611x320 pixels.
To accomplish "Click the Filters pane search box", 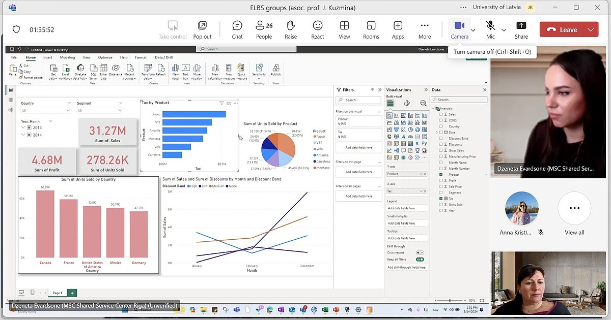I will 358,100.
